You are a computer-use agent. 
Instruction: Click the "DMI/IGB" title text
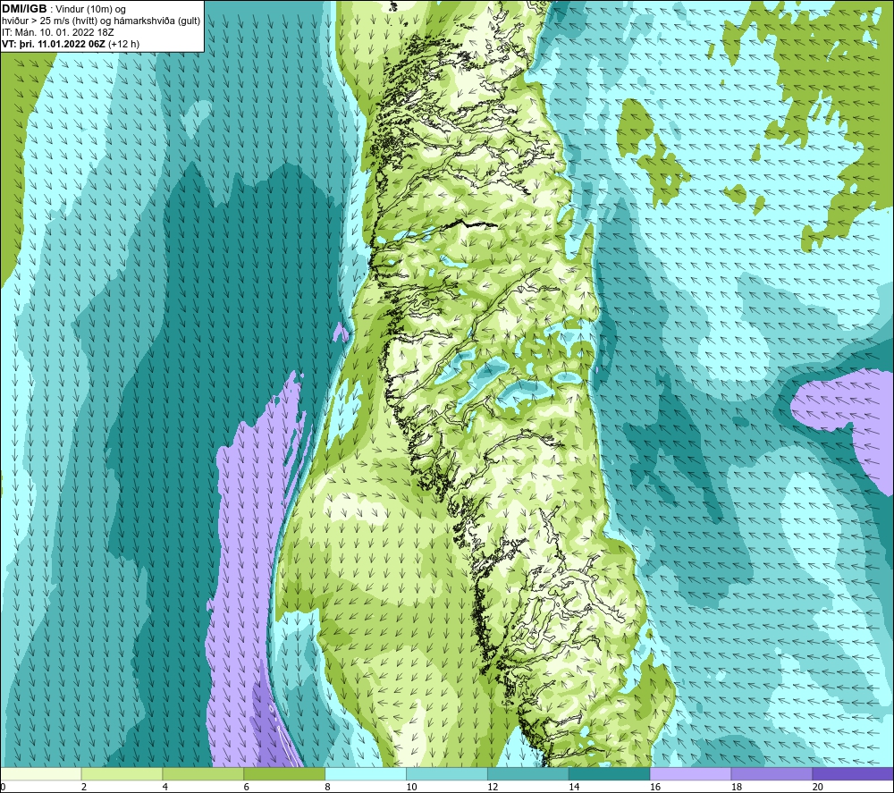pos(24,9)
